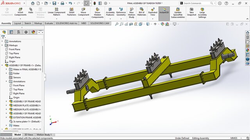Image resolution: width=250 pixels, height=140 pixels.
Task: Click the Rebuild traffic light icon
Action: coord(95,3)
